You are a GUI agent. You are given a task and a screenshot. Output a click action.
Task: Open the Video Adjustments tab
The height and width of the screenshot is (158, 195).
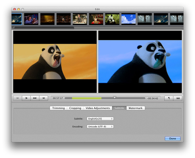click(x=97, y=108)
